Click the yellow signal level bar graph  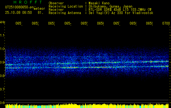click(87, 106)
